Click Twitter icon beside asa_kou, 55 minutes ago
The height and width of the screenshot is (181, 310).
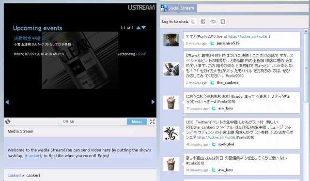coord(214,170)
